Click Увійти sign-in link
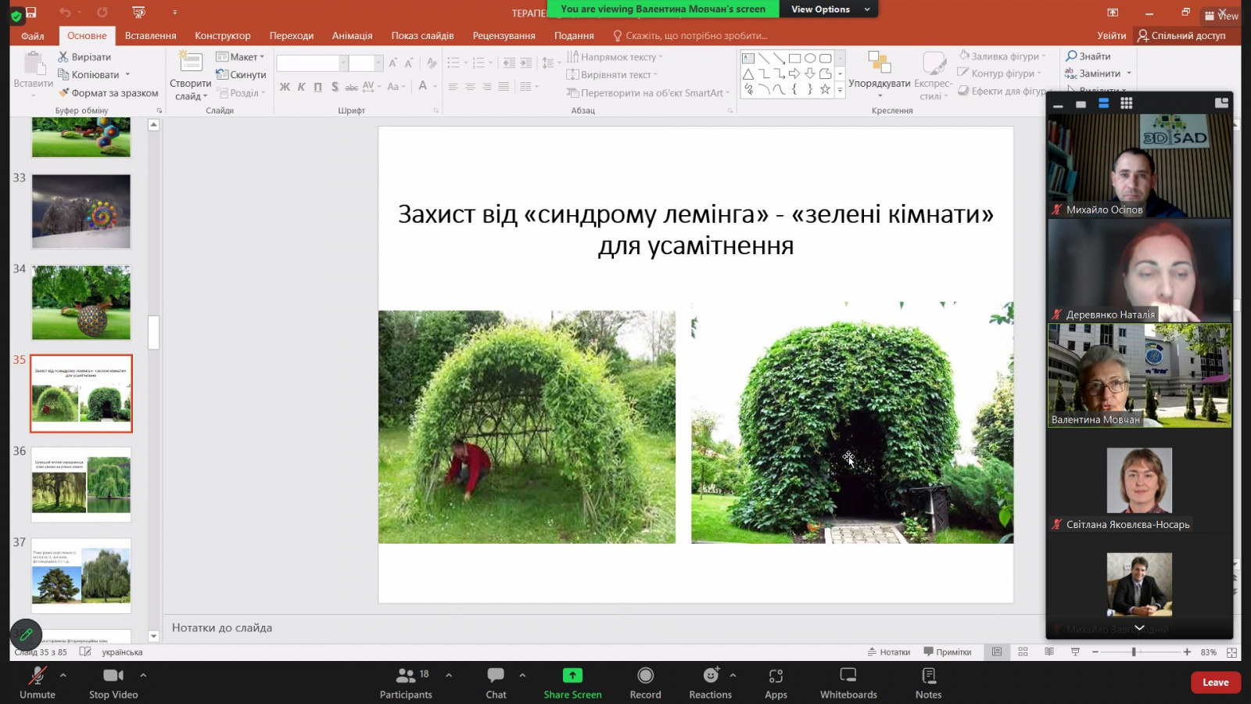This screenshot has width=1251, height=704. [1111, 36]
